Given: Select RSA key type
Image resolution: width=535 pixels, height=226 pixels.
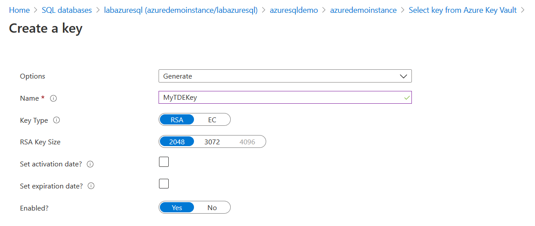Looking at the screenshot, I should click(177, 120).
